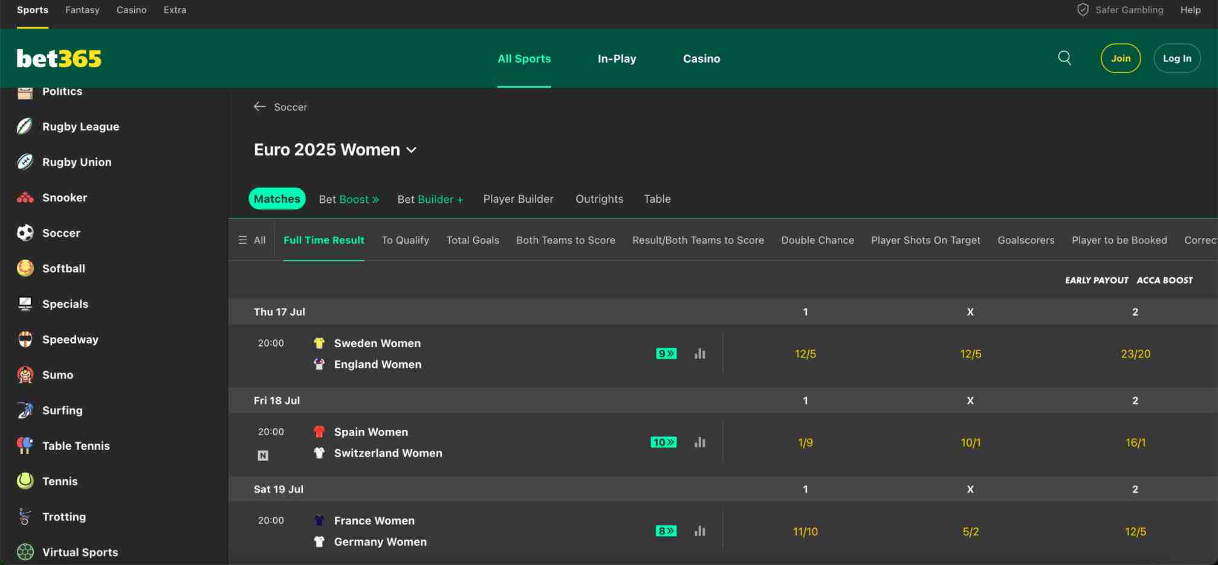Click the Log In button

tap(1177, 59)
